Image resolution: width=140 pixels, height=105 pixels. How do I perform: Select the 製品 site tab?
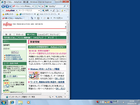coord(8,35)
